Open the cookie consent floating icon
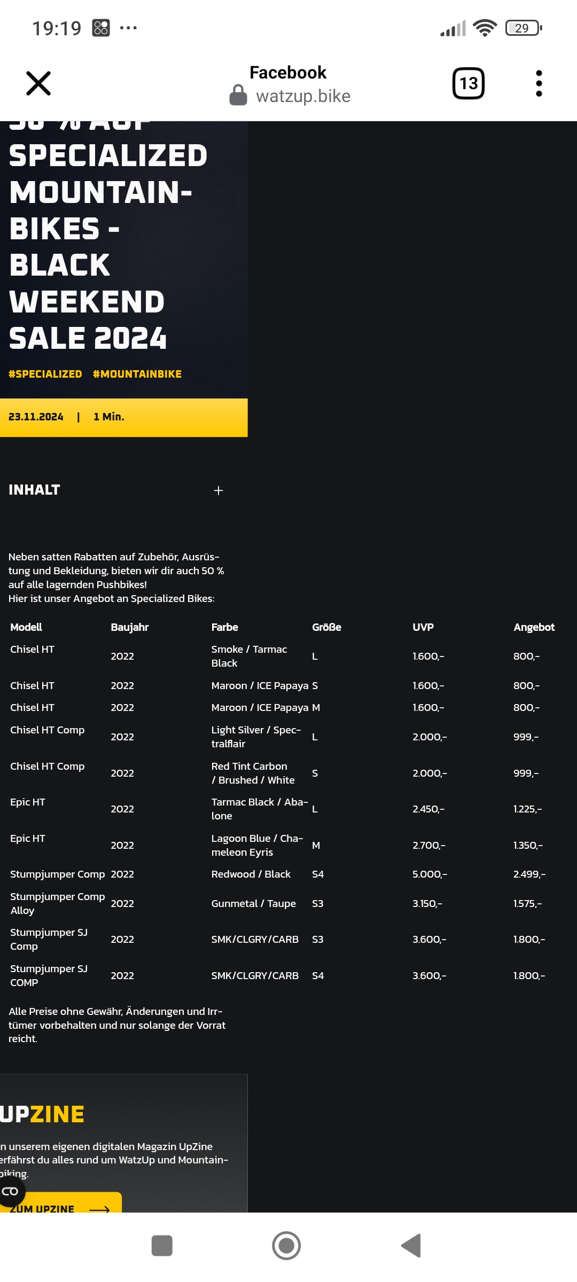 click(10, 1191)
